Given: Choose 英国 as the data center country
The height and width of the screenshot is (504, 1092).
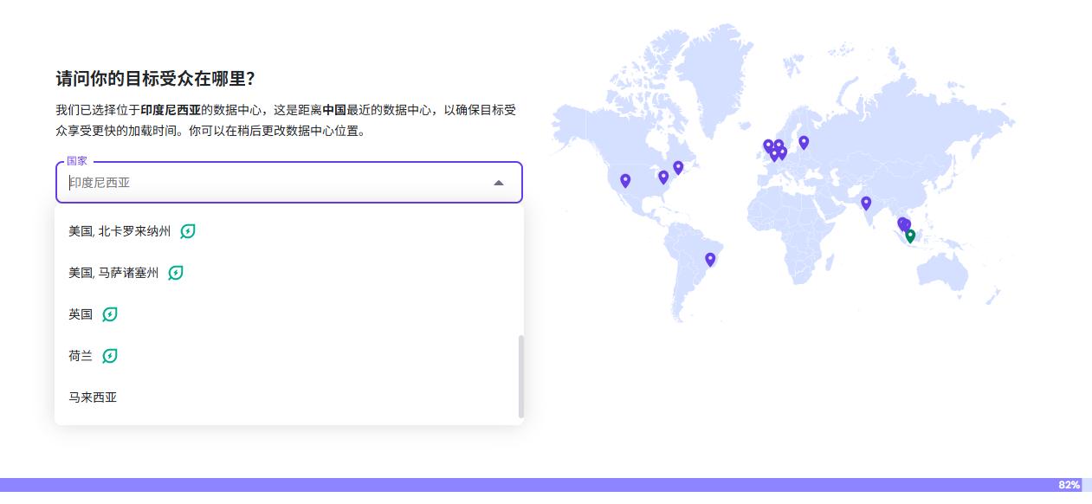Looking at the screenshot, I should click(x=81, y=314).
